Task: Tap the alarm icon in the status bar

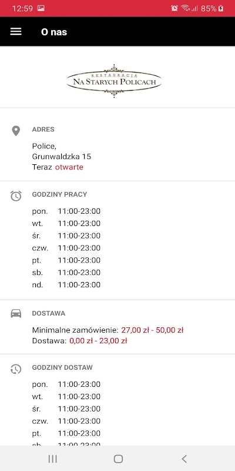Action: tap(174, 8)
